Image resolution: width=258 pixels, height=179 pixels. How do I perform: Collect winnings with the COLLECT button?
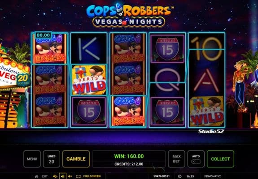(x=220, y=159)
